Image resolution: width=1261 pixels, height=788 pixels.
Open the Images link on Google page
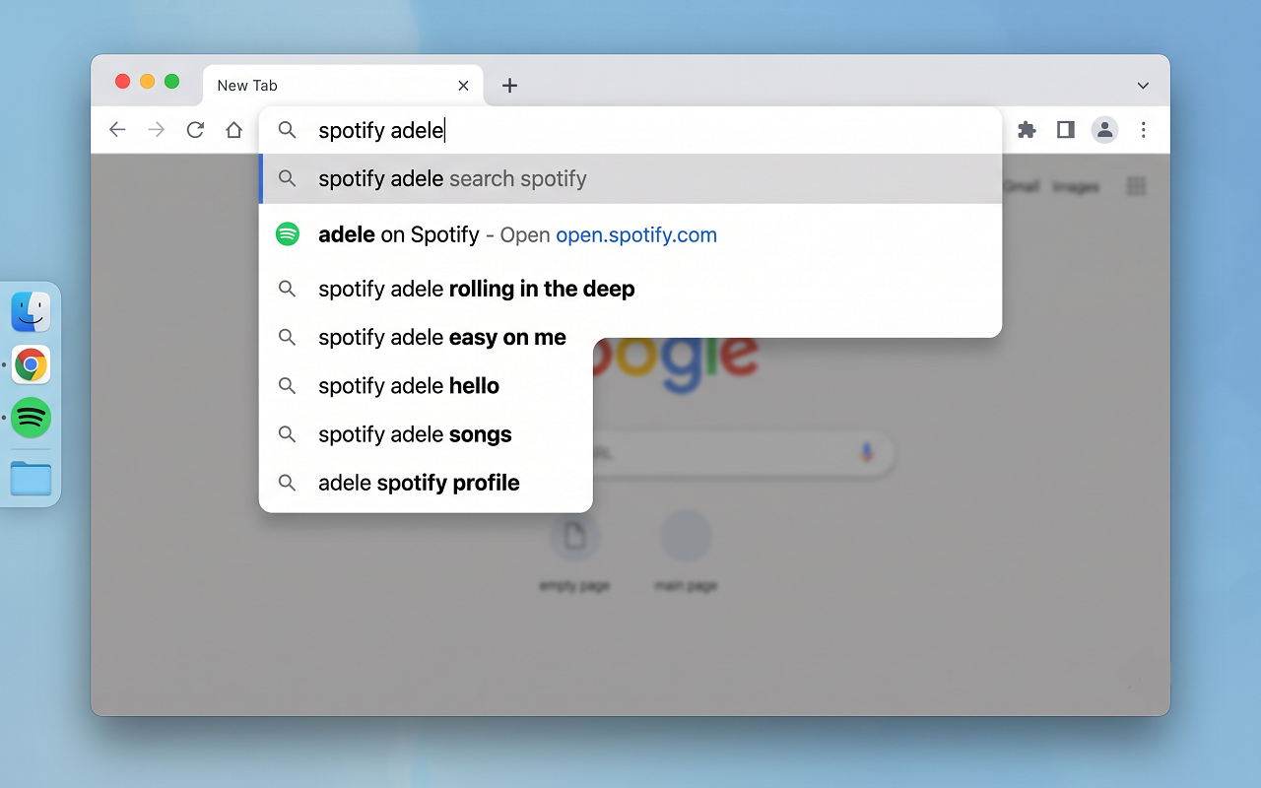point(1075,186)
